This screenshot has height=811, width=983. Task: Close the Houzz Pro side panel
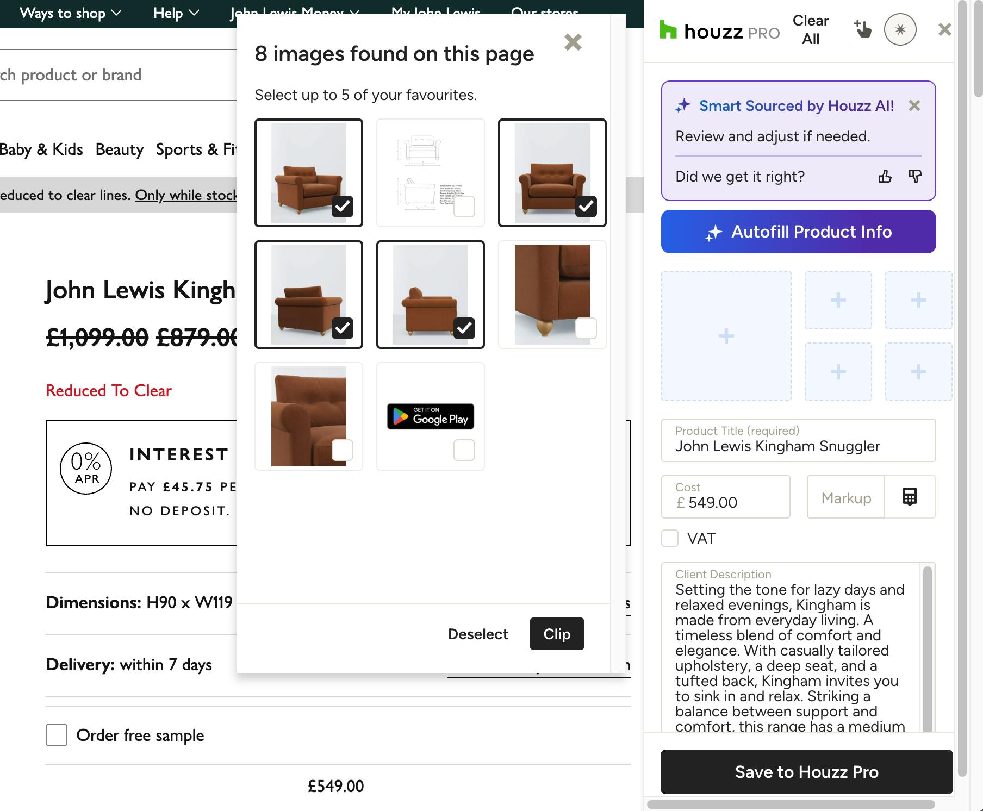944,29
